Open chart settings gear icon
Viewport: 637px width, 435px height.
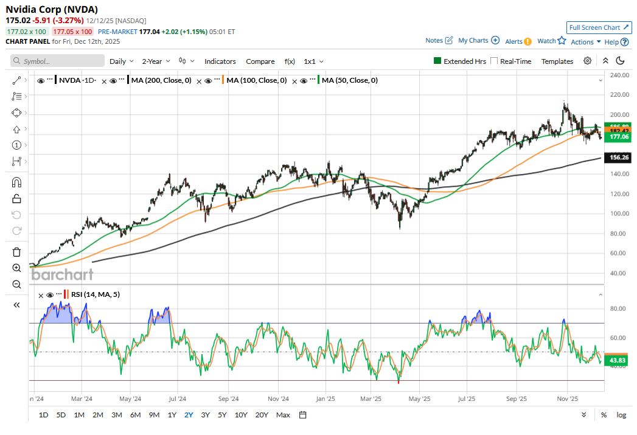pyautogui.click(x=587, y=61)
